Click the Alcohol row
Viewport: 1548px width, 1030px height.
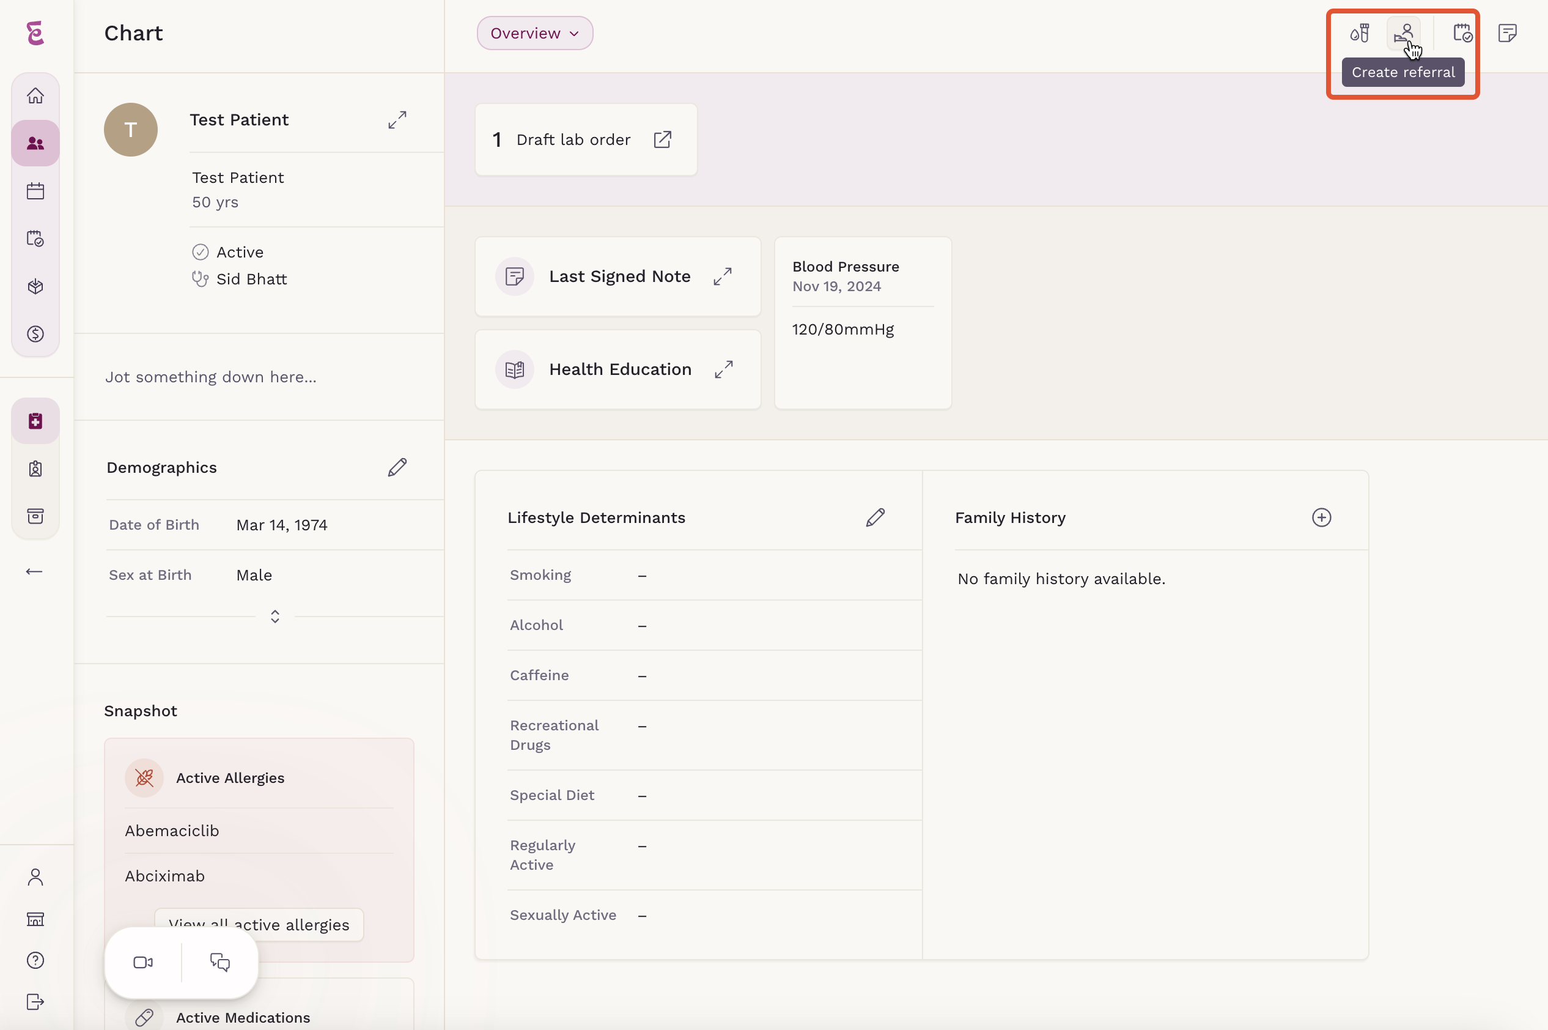tap(714, 625)
